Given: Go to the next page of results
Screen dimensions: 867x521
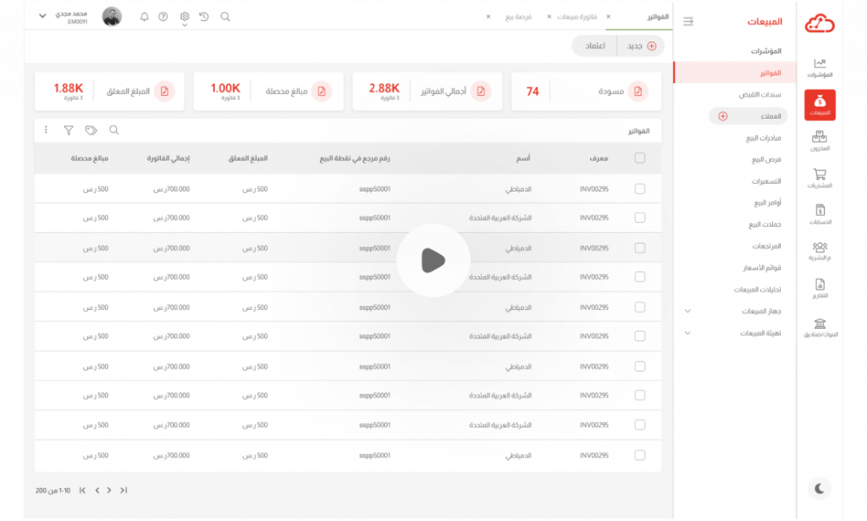Looking at the screenshot, I should click(97, 491).
